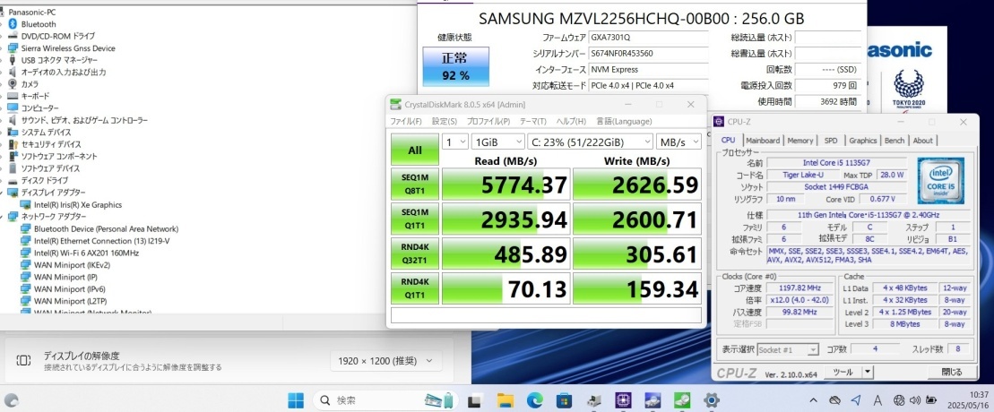Click the キーボード keyboard icon

pos(13,97)
